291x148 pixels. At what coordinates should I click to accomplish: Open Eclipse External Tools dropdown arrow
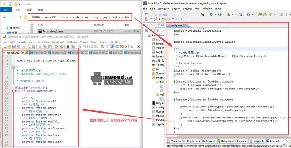coord(232,14)
